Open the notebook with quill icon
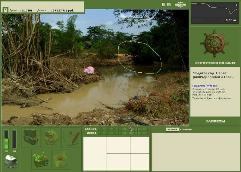The image size is (241, 172). (71, 137)
